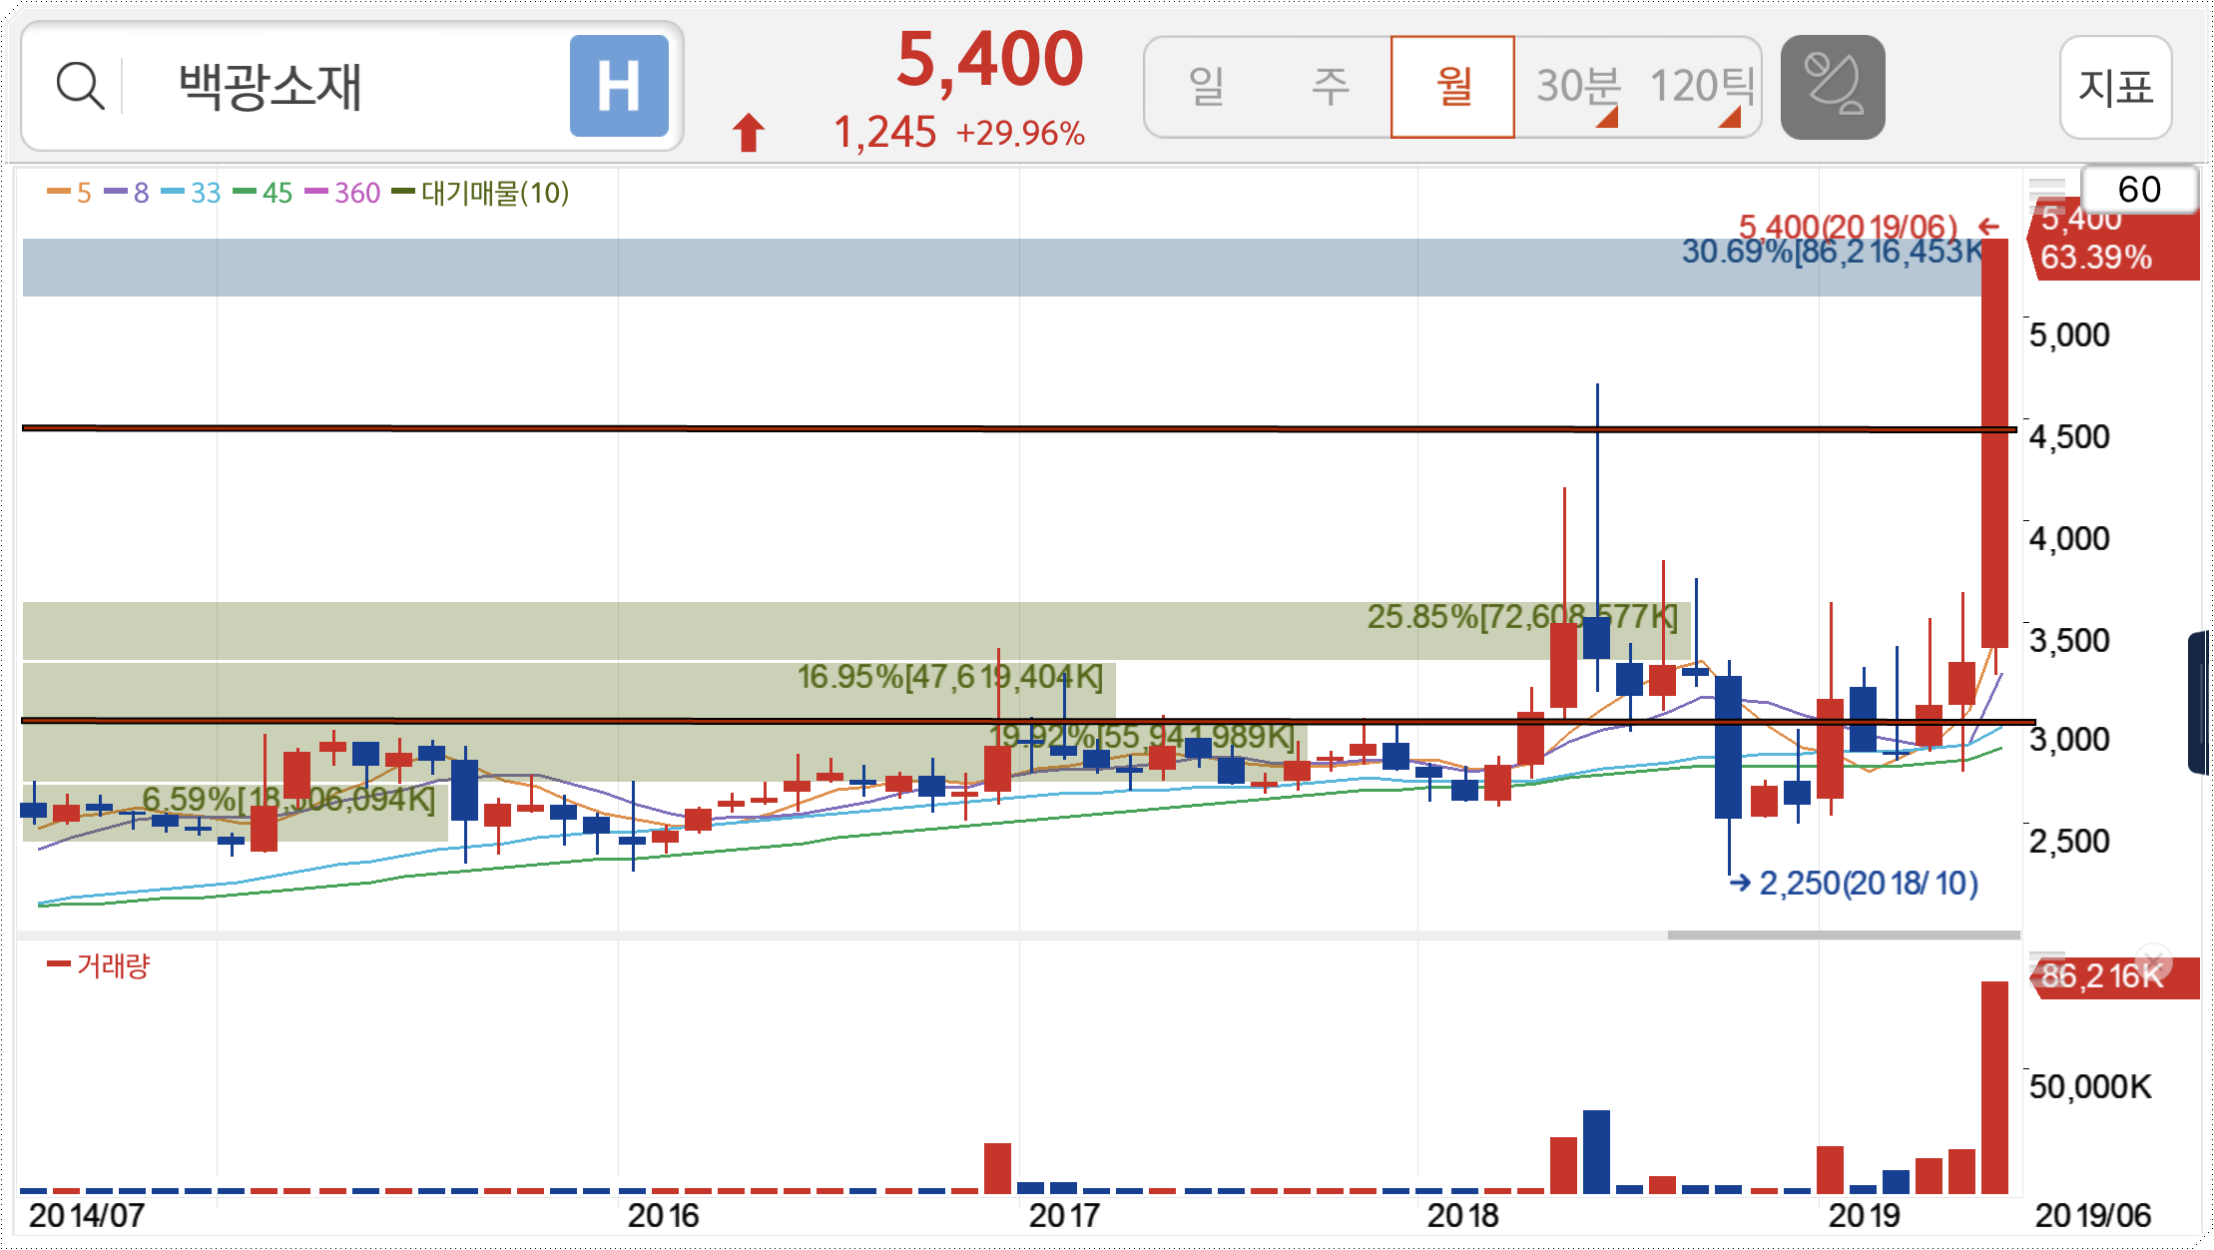Click the horizontal chart scrollbar thumb

point(1843,936)
